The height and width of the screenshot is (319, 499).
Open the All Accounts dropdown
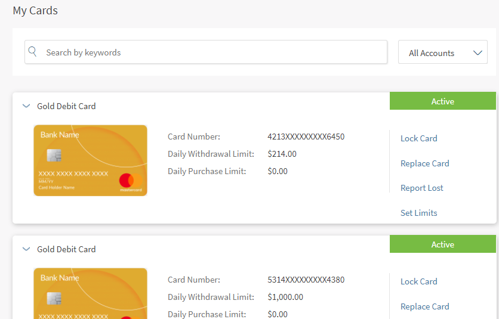point(442,52)
